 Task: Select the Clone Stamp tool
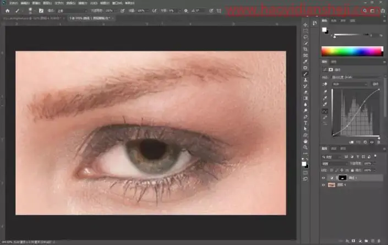tap(305, 80)
